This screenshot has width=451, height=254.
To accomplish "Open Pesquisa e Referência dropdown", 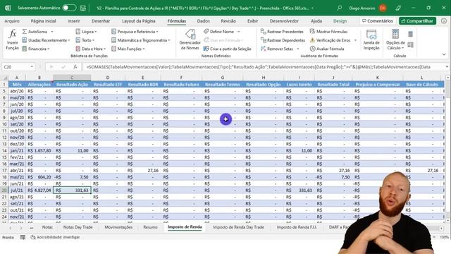I will [x=135, y=31].
